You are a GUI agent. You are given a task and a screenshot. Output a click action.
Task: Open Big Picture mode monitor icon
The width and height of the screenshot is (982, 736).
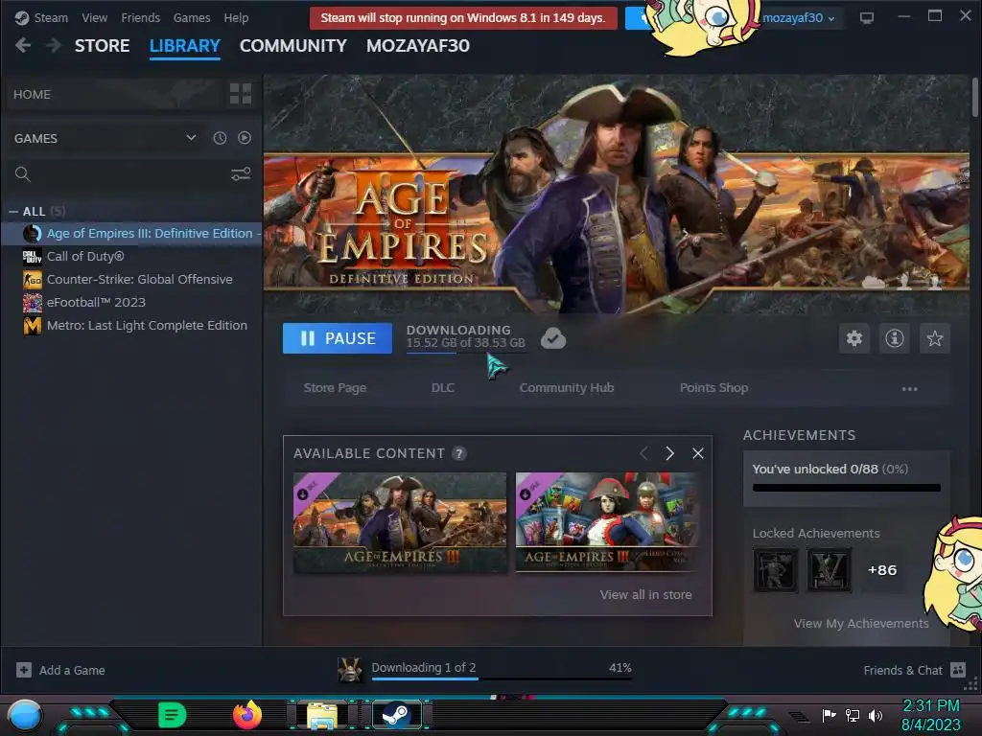pyautogui.click(x=867, y=17)
